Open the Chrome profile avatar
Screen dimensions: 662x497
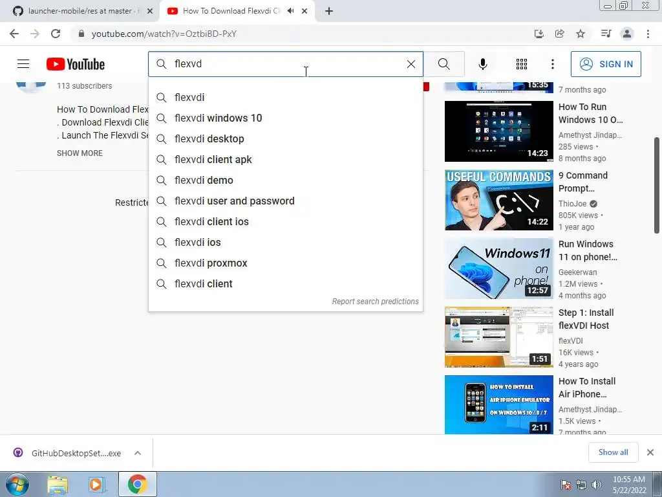(x=627, y=34)
